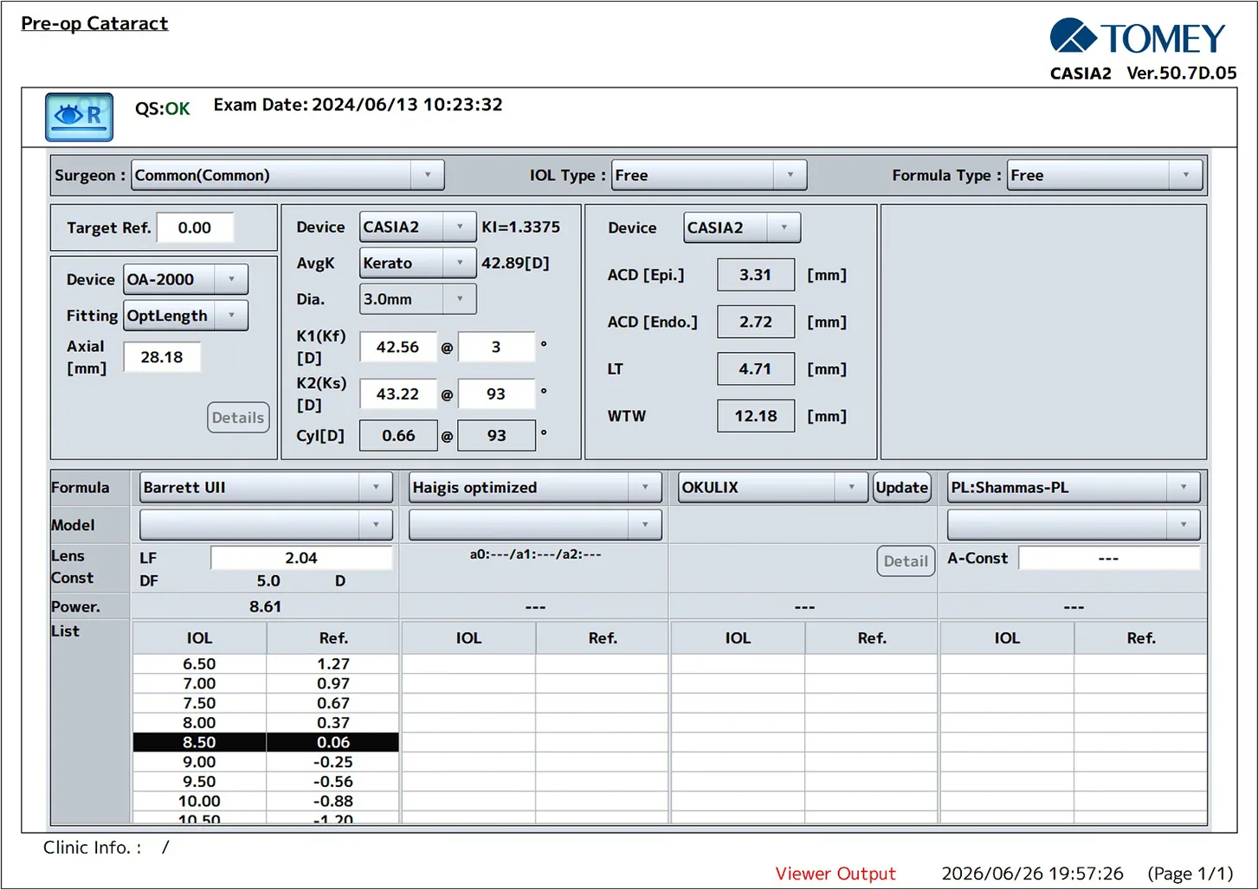Click the DF value 5.0
The width and height of the screenshot is (1258, 890).
268,580
